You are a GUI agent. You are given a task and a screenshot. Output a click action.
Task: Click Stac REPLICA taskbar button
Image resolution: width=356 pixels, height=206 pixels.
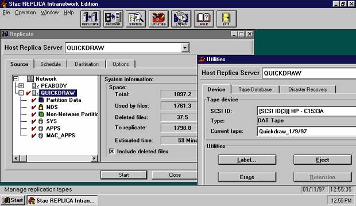[x=63, y=200]
